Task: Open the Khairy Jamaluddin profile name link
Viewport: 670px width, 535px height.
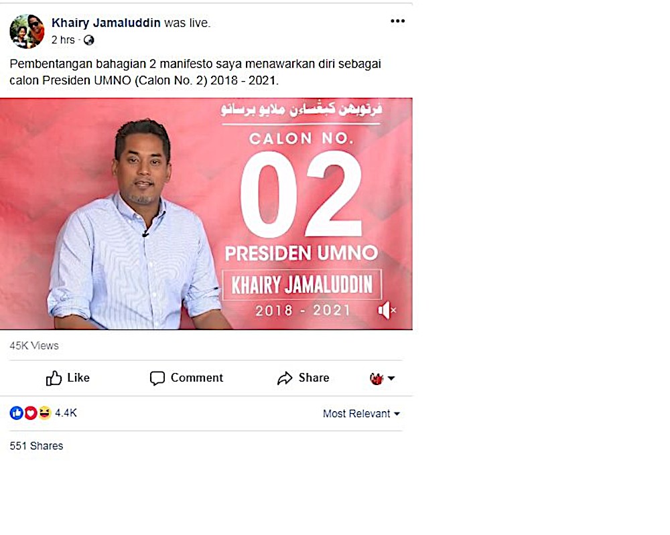Action: [x=106, y=23]
